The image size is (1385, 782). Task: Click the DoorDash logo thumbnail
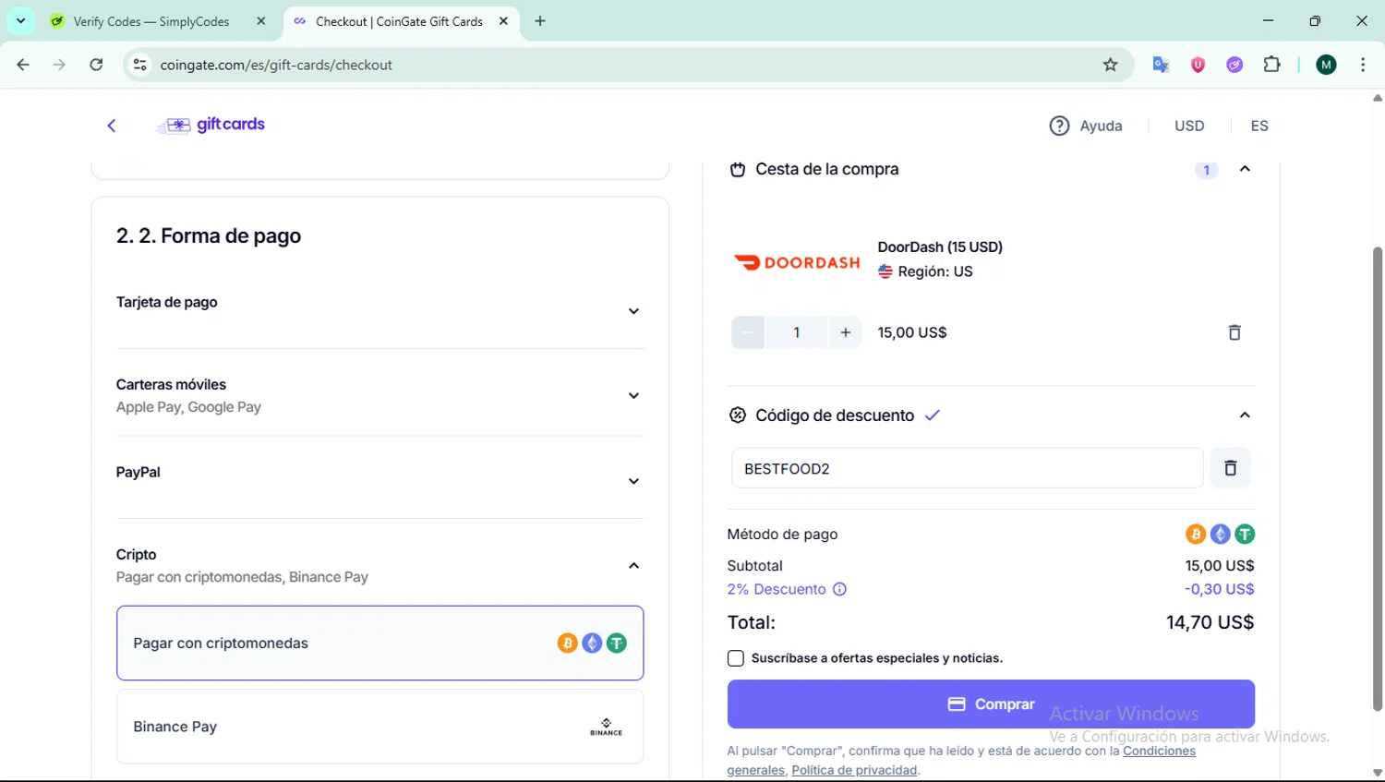point(797,263)
